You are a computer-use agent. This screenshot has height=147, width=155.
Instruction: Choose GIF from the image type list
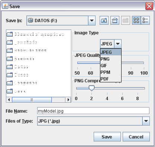point(111,66)
